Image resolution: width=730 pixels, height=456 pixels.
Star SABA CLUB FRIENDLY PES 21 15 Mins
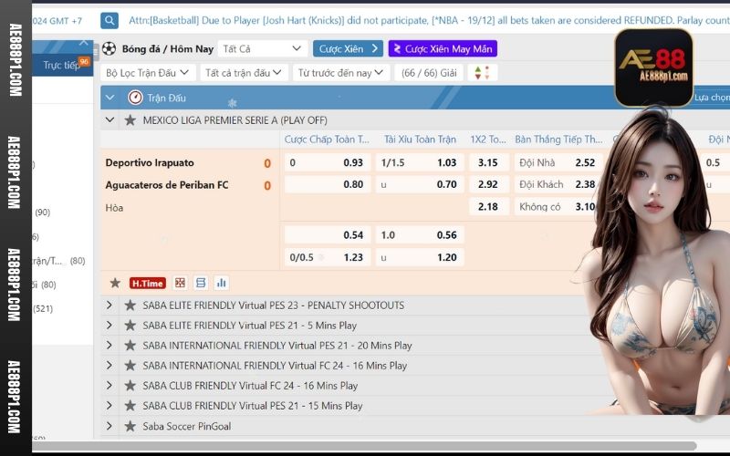tap(130, 405)
